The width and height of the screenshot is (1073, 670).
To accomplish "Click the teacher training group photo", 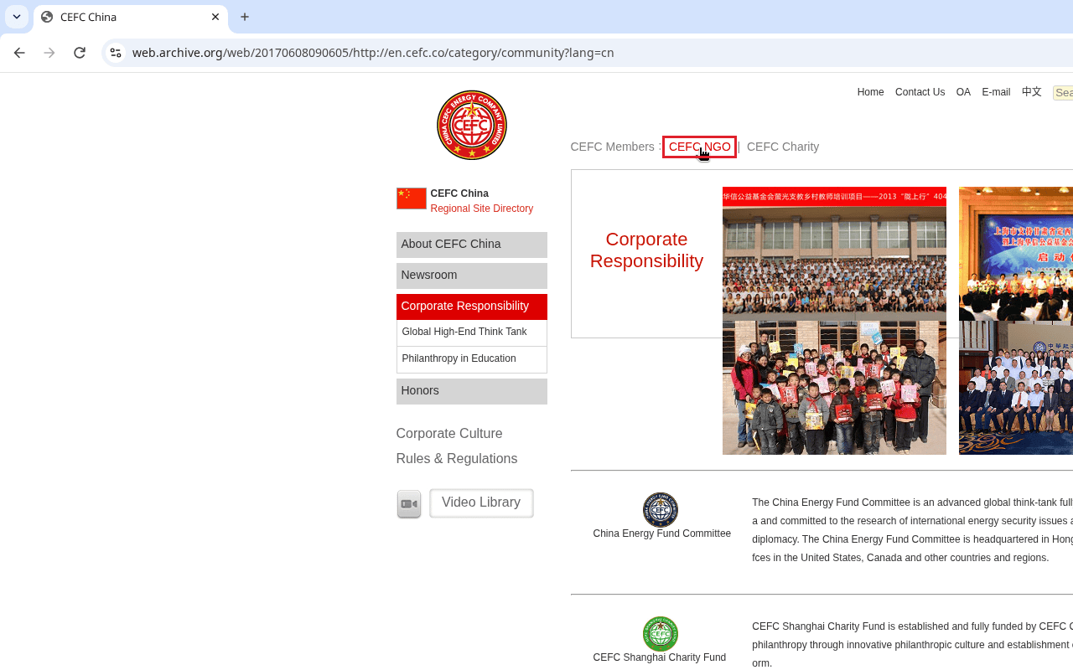I will (834, 254).
